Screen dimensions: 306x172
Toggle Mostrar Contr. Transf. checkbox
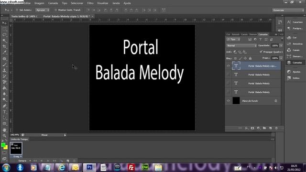tap(55, 10)
